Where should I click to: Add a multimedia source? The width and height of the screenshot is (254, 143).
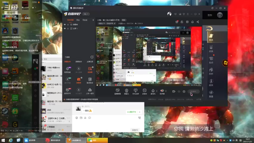pos(144,92)
